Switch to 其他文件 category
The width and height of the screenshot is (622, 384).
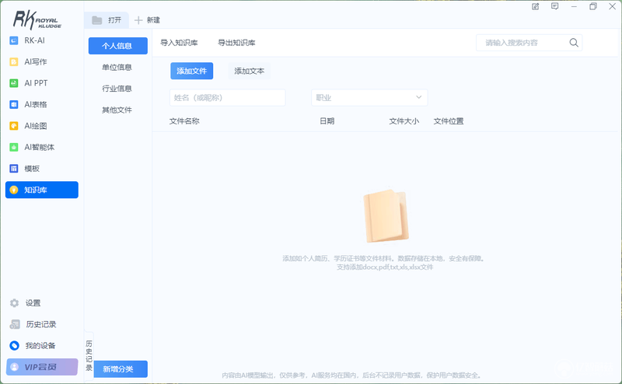pyautogui.click(x=117, y=110)
